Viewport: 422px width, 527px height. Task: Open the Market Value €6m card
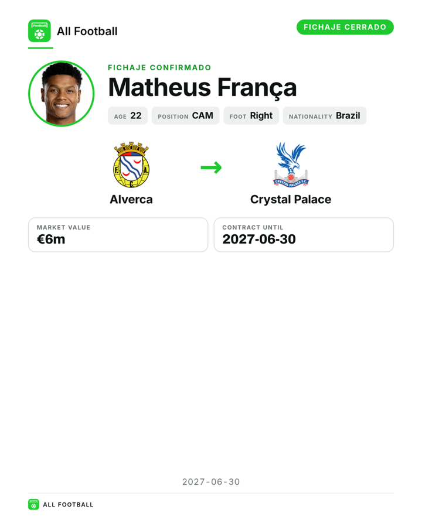pos(118,235)
